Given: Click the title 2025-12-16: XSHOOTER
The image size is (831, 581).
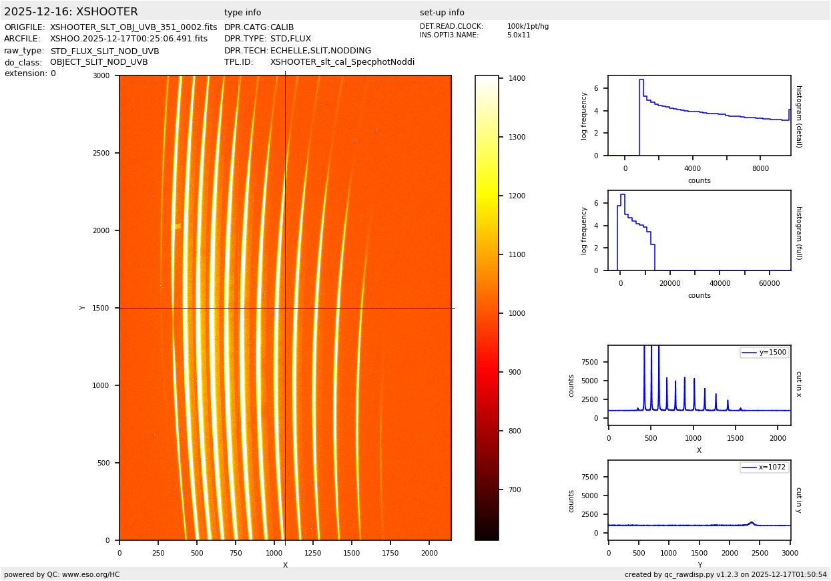Looking at the screenshot, I should pos(71,12).
